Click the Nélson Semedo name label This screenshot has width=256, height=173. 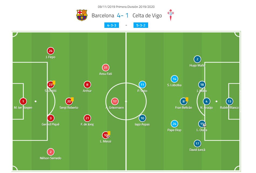50,158
